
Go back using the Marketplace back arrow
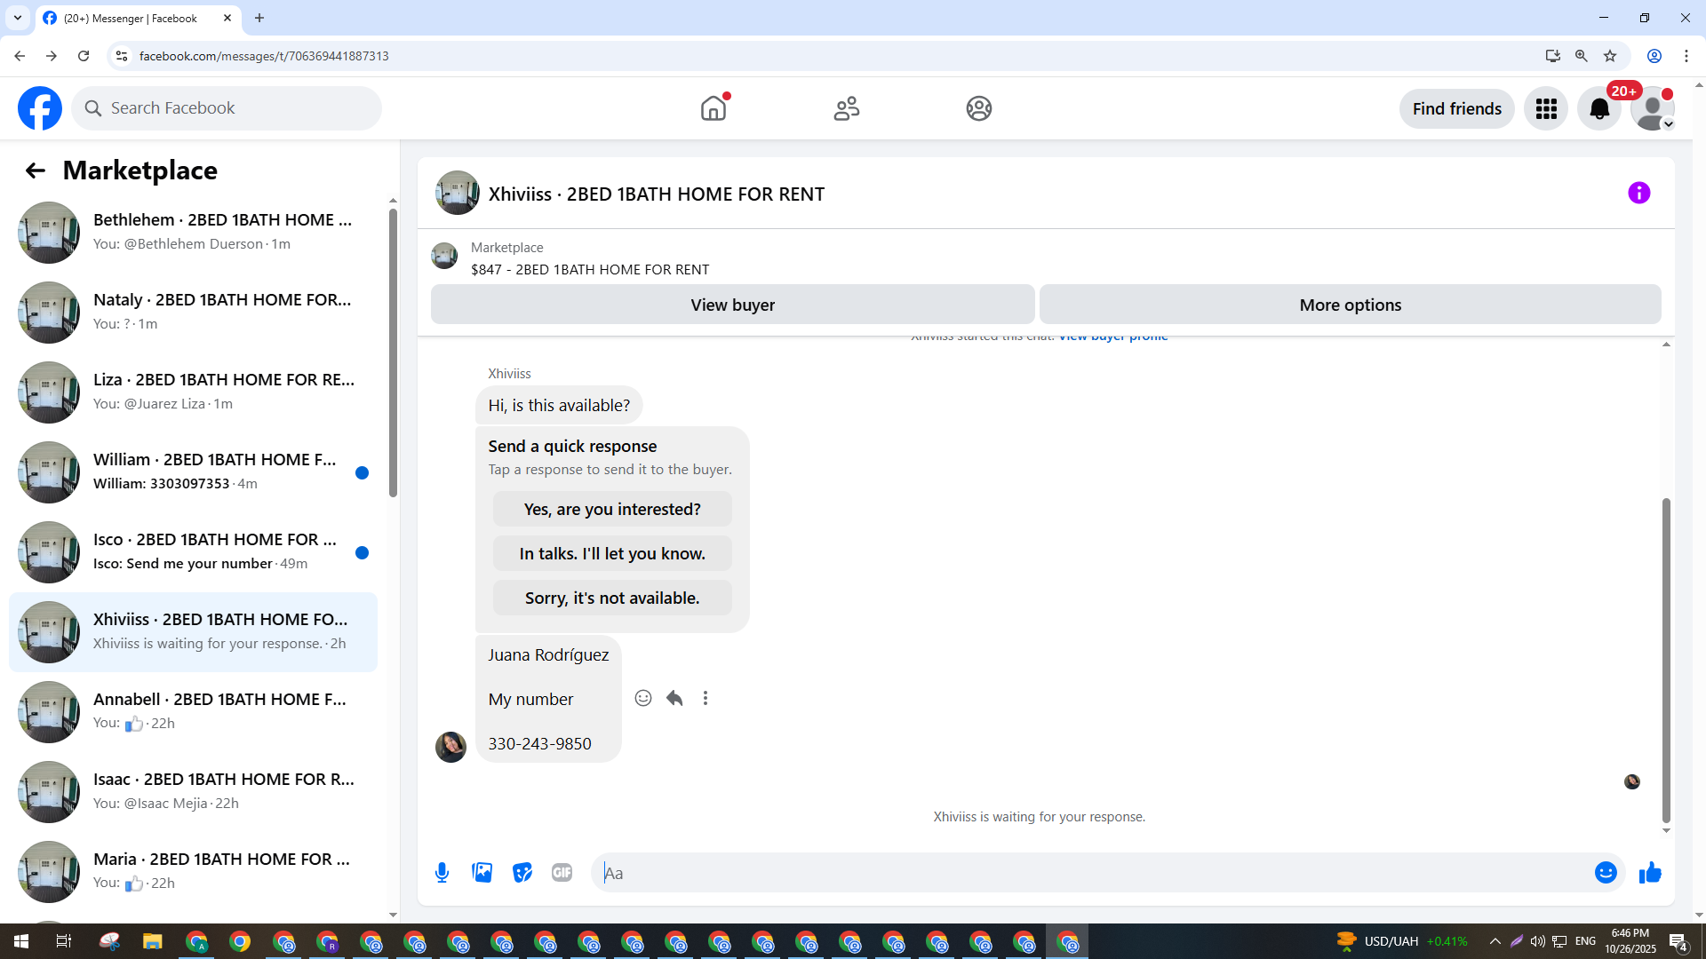pyautogui.click(x=35, y=170)
